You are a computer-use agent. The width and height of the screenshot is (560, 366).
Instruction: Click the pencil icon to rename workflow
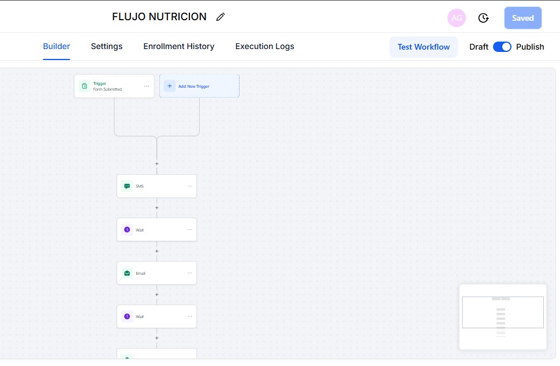221,17
